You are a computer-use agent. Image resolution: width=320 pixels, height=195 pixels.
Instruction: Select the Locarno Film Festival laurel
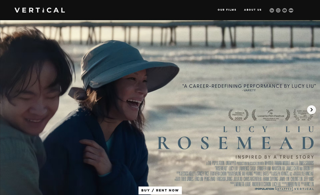point(270,115)
